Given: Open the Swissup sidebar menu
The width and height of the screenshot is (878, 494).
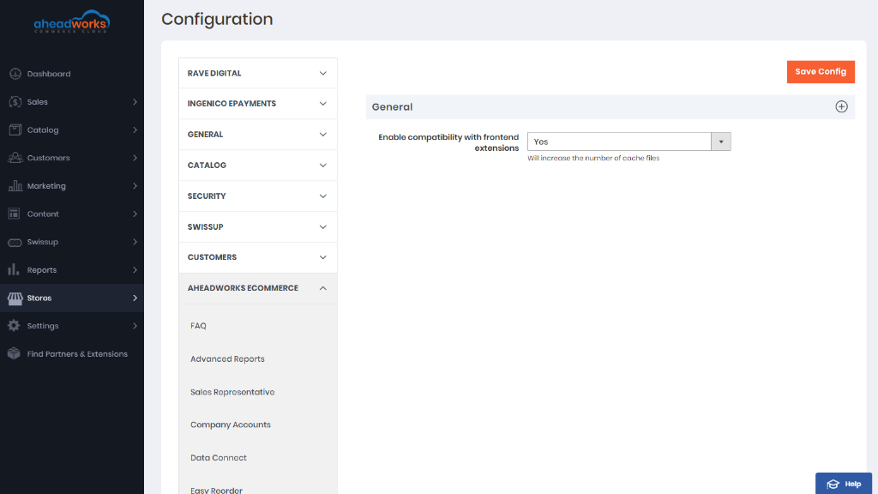Looking at the screenshot, I should pyautogui.click(x=72, y=241).
